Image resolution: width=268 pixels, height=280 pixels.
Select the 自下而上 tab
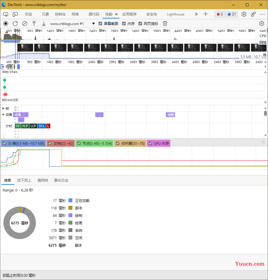click(x=24, y=180)
